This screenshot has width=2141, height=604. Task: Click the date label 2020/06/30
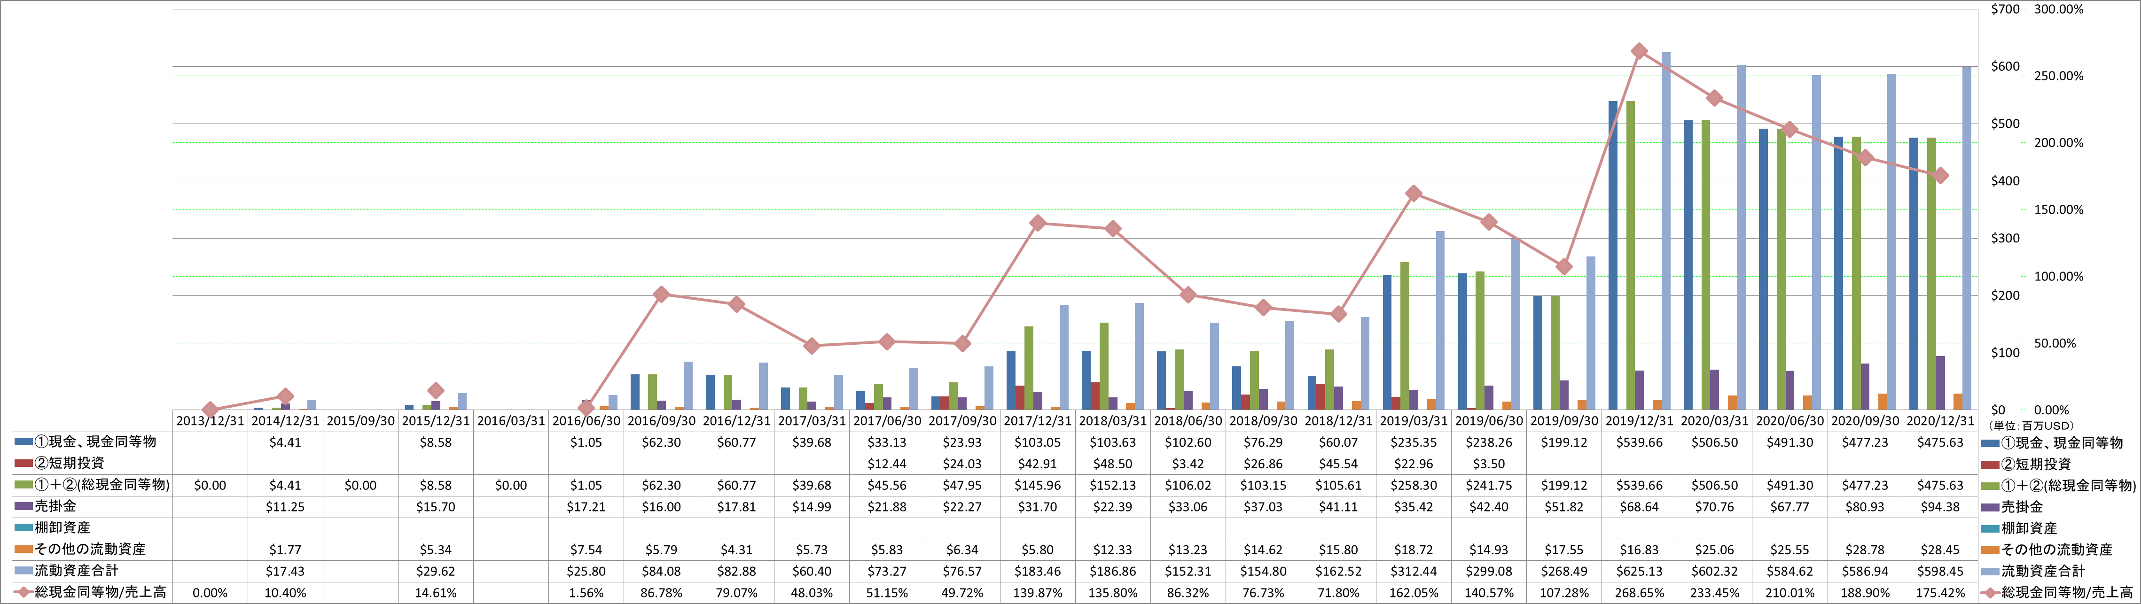point(1789,421)
